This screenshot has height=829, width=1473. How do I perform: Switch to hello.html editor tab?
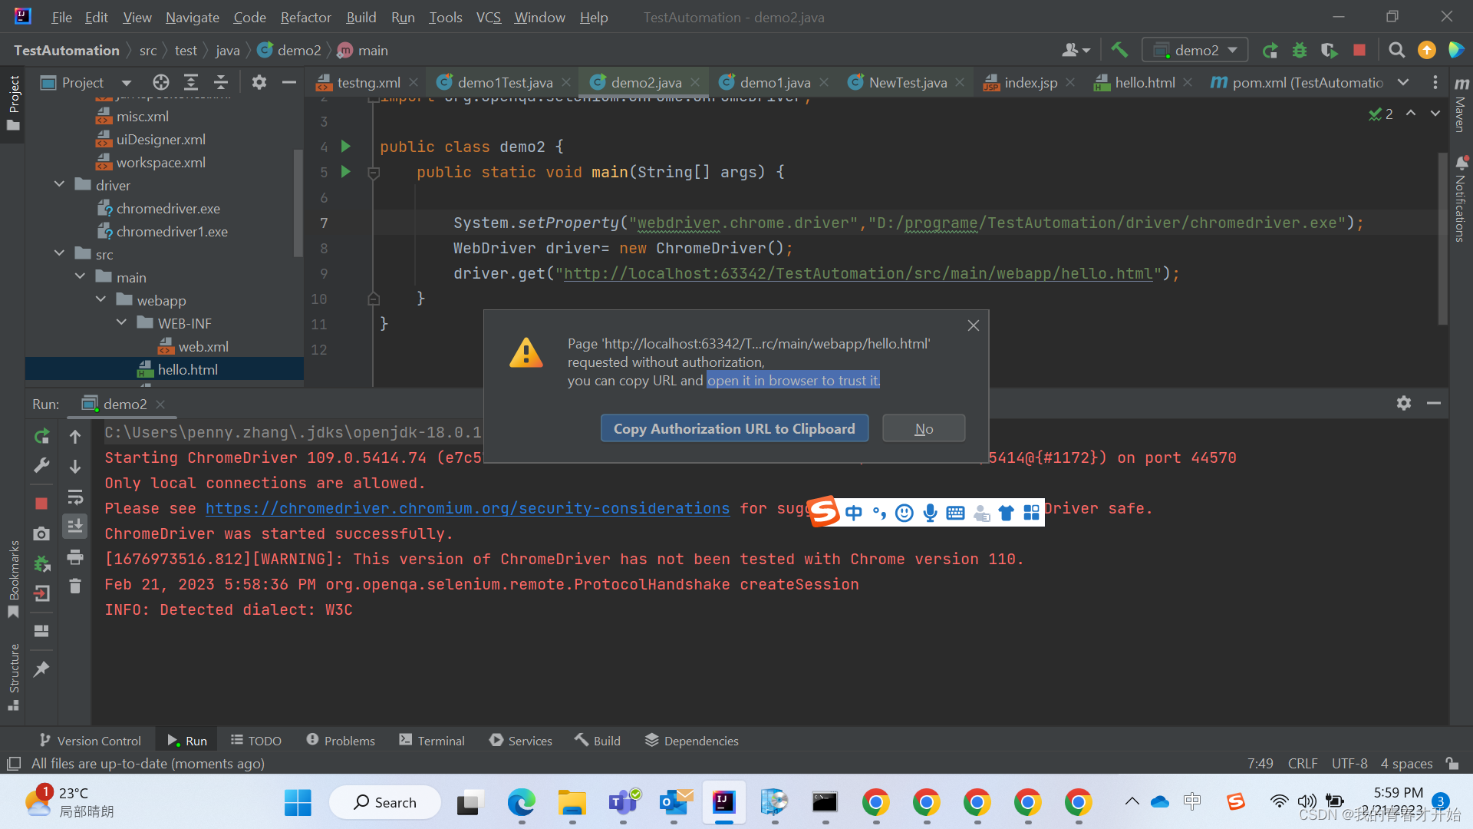pos(1145,82)
